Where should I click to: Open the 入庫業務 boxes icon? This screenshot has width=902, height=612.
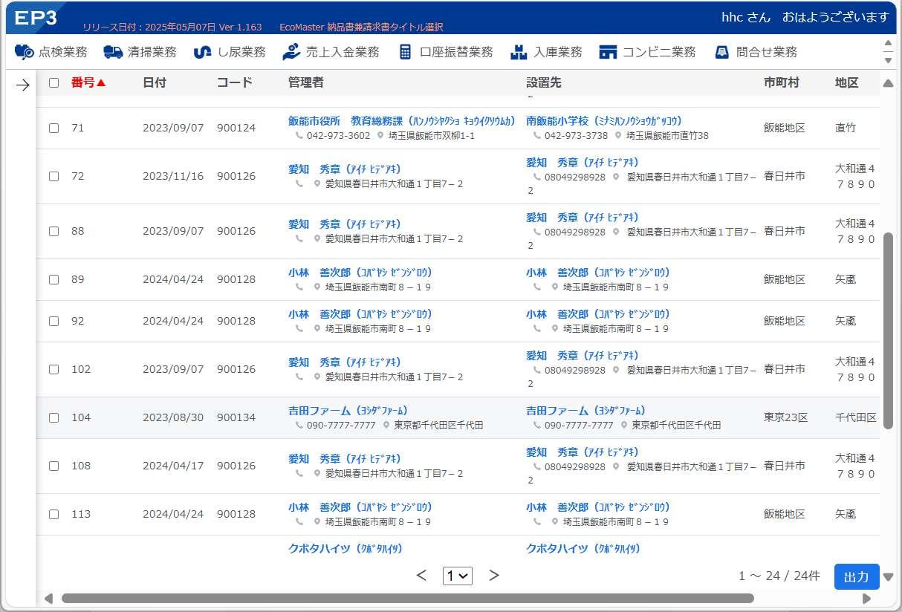[519, 52]
